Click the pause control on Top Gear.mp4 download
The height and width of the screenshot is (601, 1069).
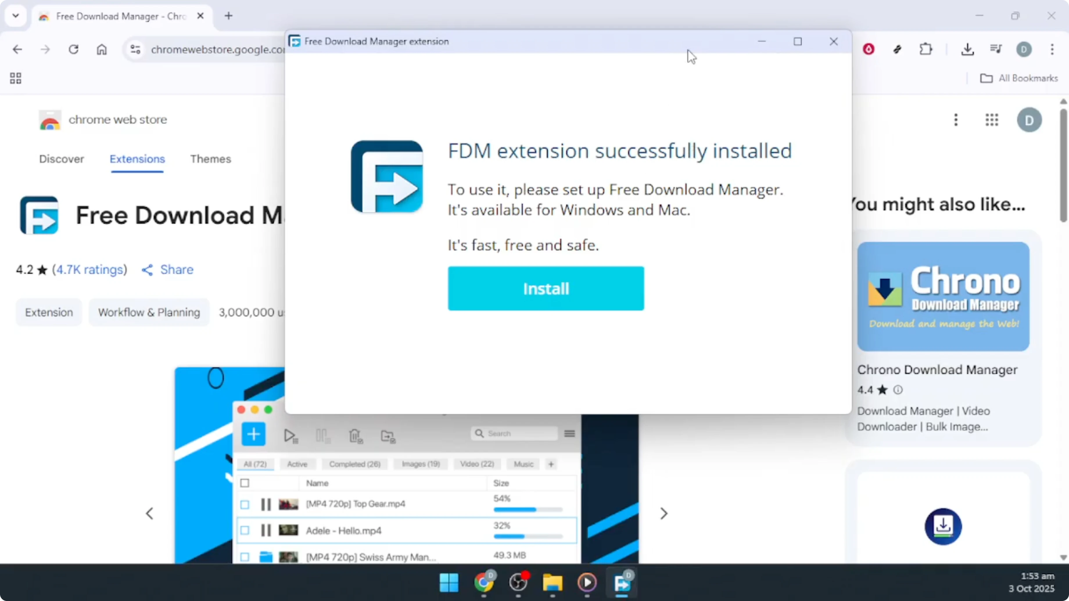pyautogui.click(x=266, y=504)
